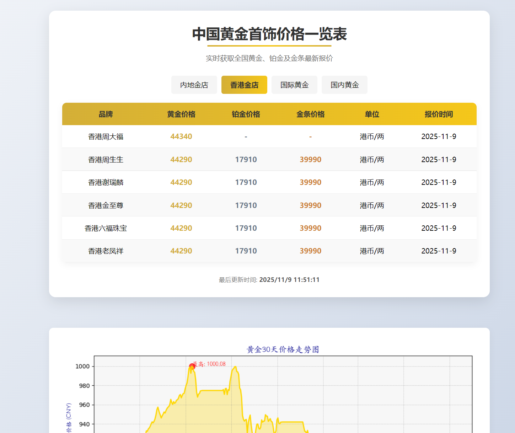Screen dimensions: 515x433
Task: Click the red peak marker showing 1000.08
Action: point(192,365)
